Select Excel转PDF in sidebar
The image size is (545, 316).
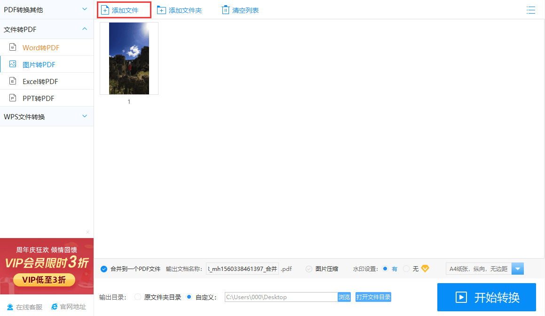(x=47, y=81)
